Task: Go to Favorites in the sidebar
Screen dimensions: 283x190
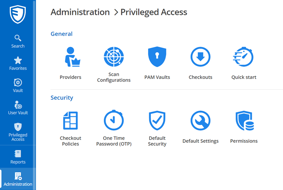Action: (x=18, y=64)
